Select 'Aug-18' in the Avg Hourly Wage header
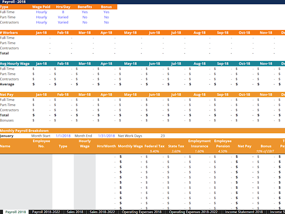285x214 pixels. coord(199,64)
